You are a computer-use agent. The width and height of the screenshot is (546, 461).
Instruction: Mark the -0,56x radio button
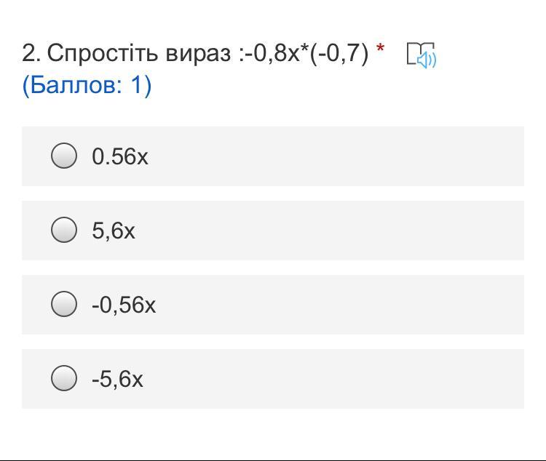[x=64, y=304]
